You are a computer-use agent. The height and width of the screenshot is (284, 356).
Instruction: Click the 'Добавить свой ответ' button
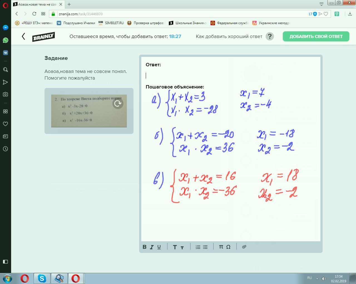tap(316, 36)
